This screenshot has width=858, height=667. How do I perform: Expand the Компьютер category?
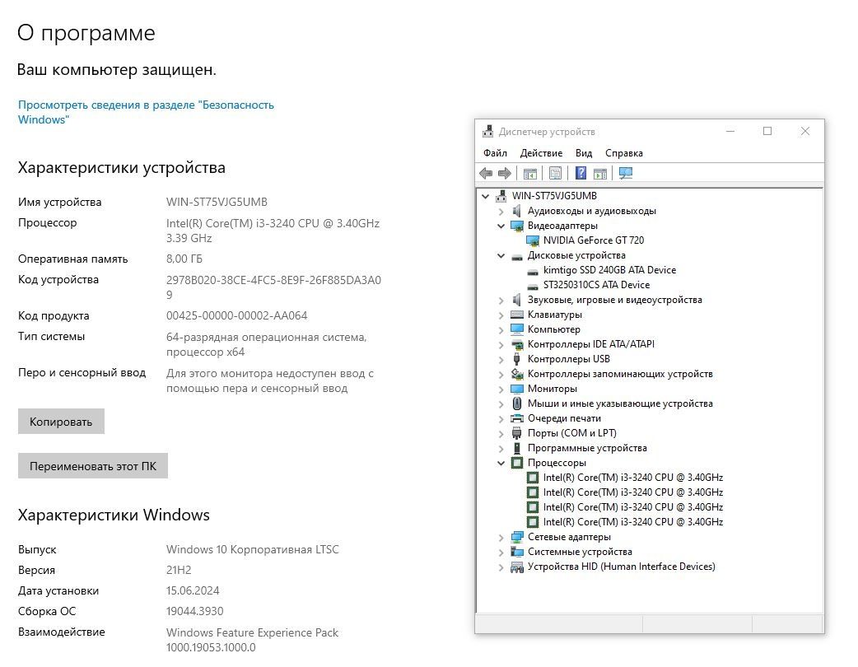coord(501,330)
